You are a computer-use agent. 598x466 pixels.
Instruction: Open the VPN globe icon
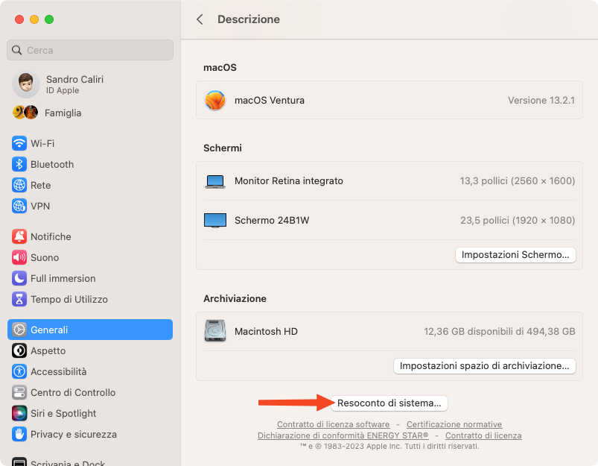tap(19, 207)
